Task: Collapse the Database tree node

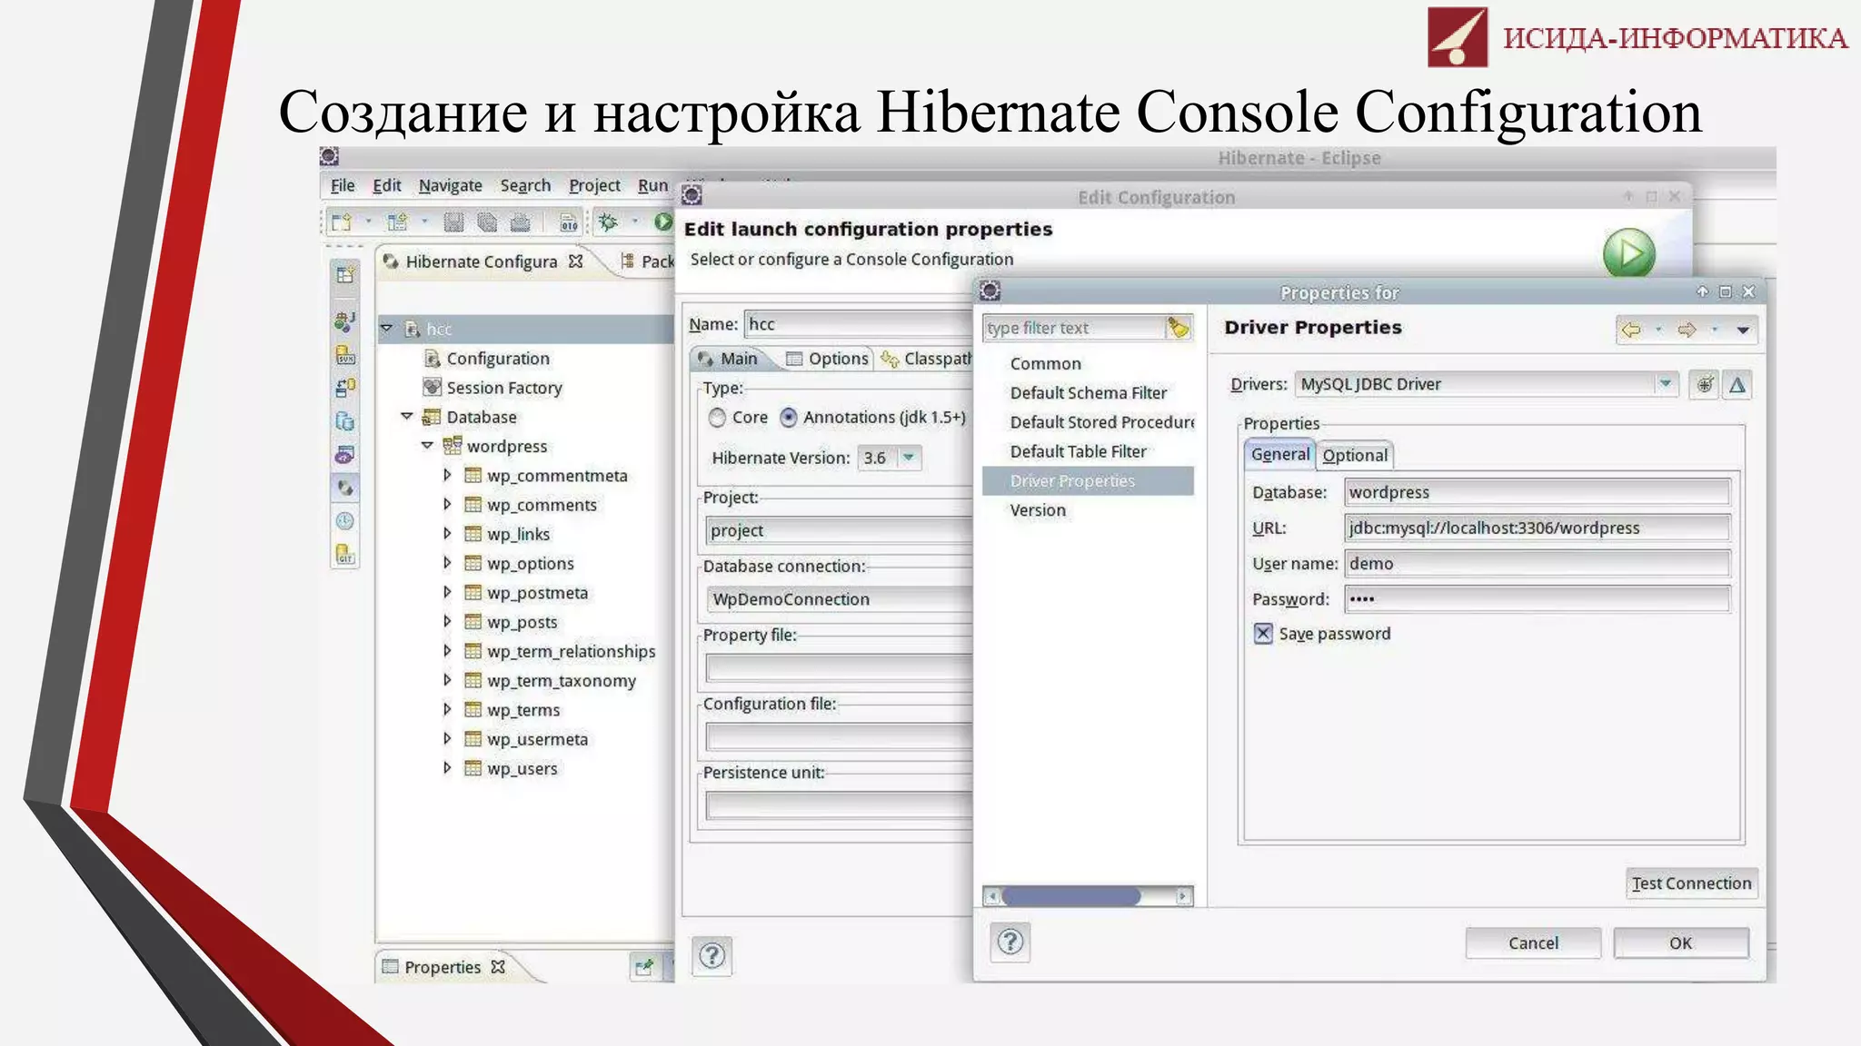Action: [407, 417]
